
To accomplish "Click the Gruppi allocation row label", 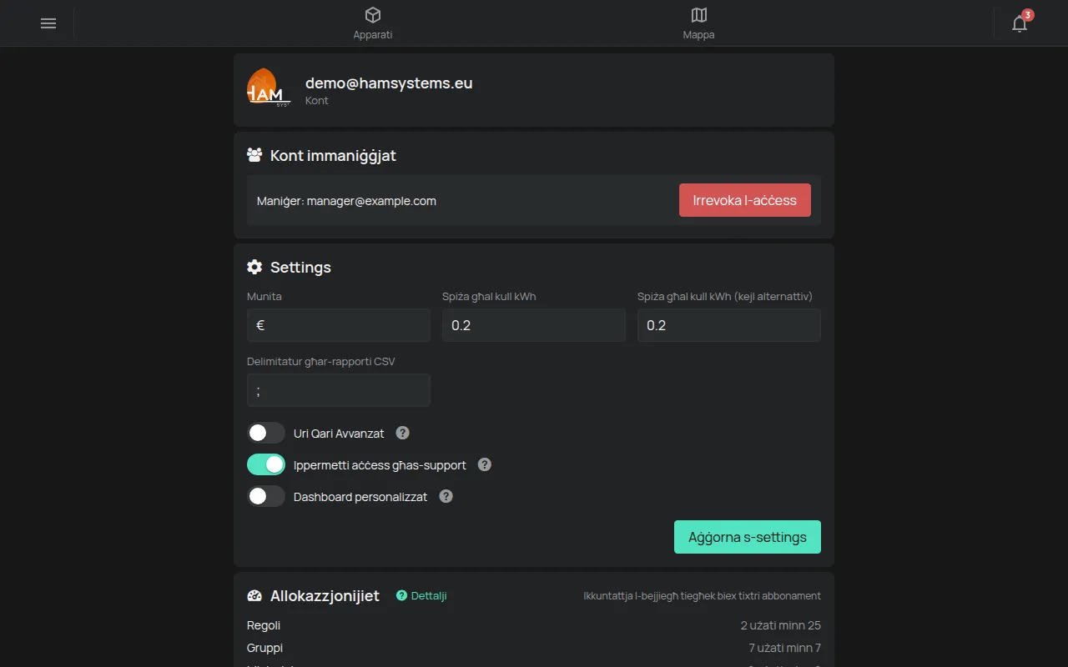I will point(264,648).
